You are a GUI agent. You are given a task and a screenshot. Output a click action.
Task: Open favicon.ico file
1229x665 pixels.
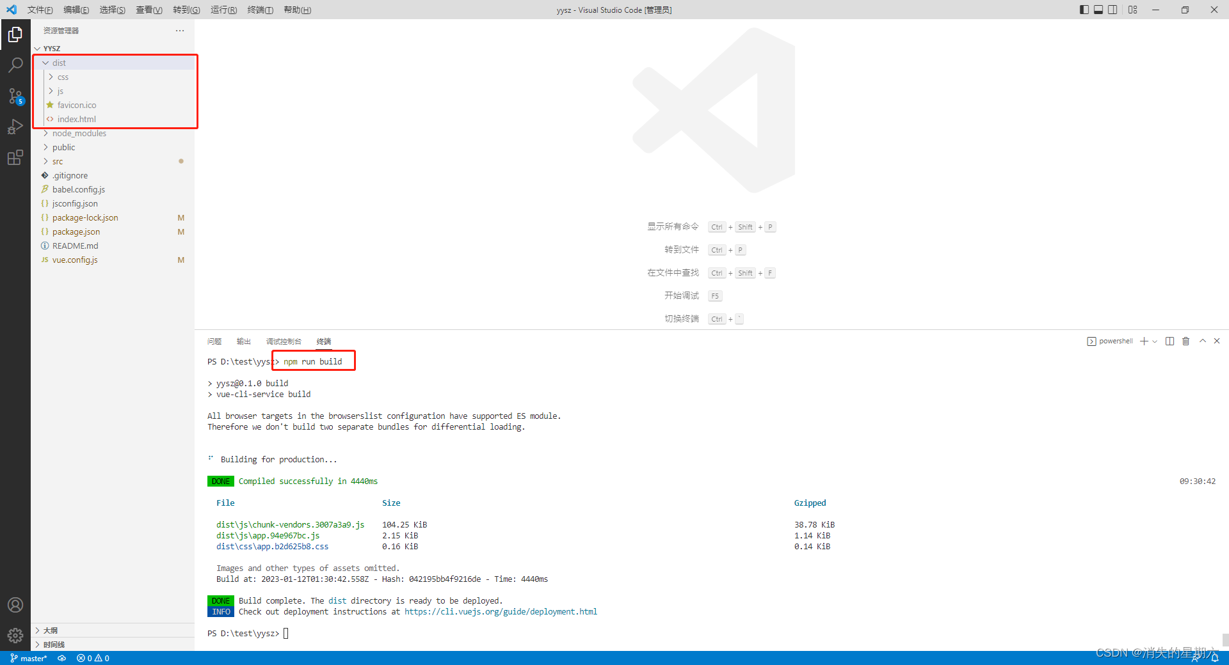[x=113, y=105]
